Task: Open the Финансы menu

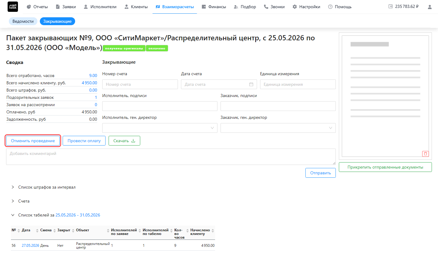Action: pos(214,7)
